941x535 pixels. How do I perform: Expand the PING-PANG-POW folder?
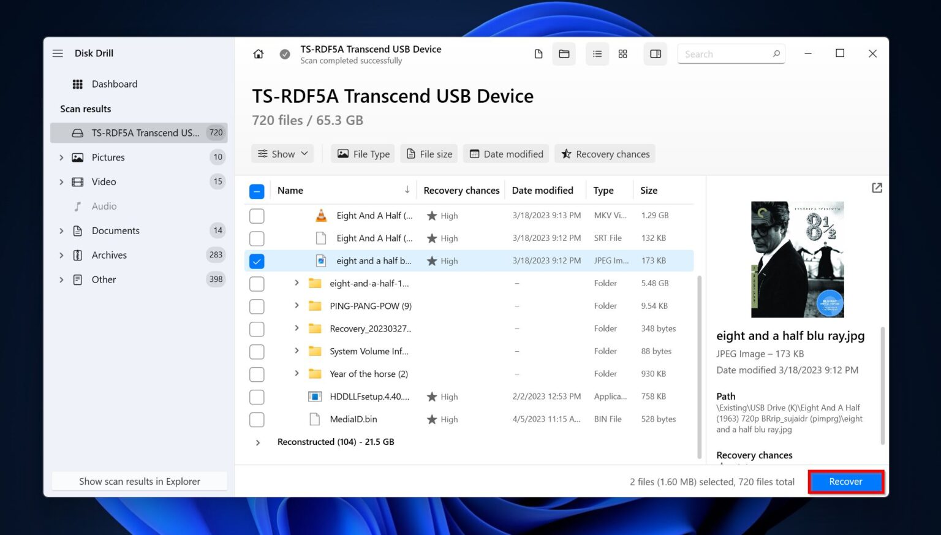[297, 306]
